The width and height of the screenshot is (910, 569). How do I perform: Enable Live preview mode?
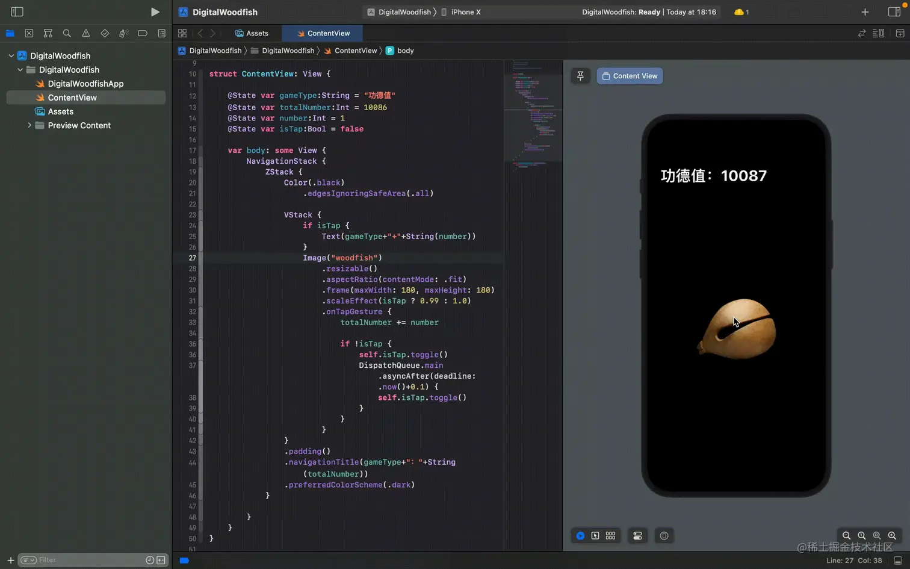click(x=580, y=536)
